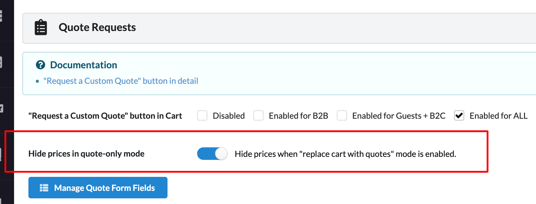
Task: Click the Disabled option label
Action: click(229, 116)
